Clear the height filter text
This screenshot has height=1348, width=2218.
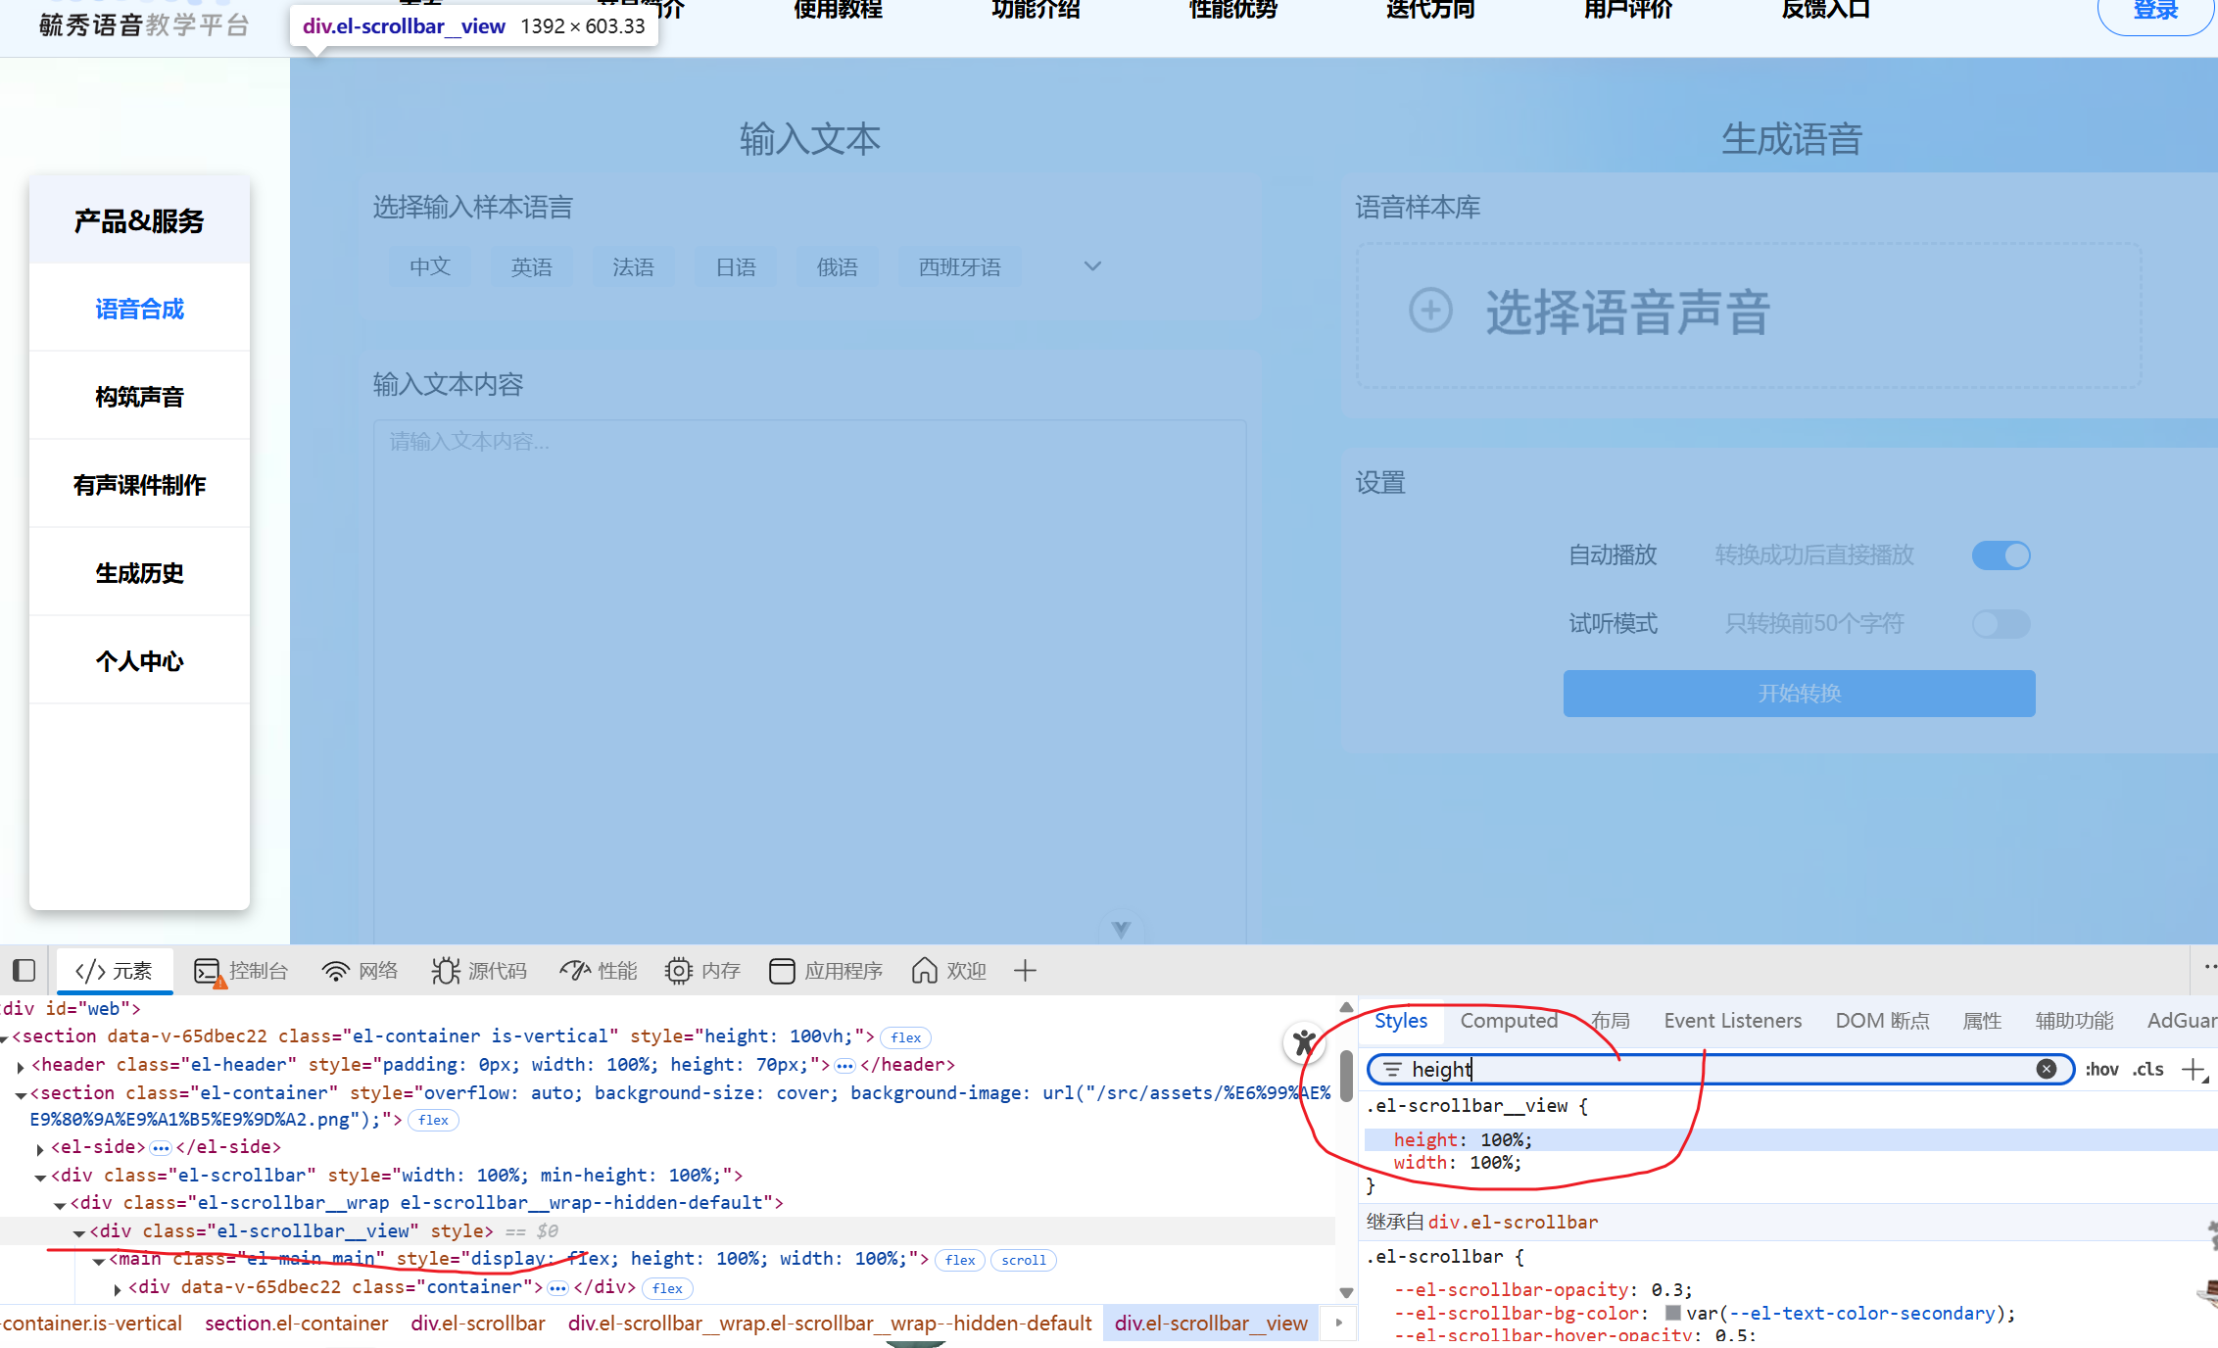tap(2047, 1069)
